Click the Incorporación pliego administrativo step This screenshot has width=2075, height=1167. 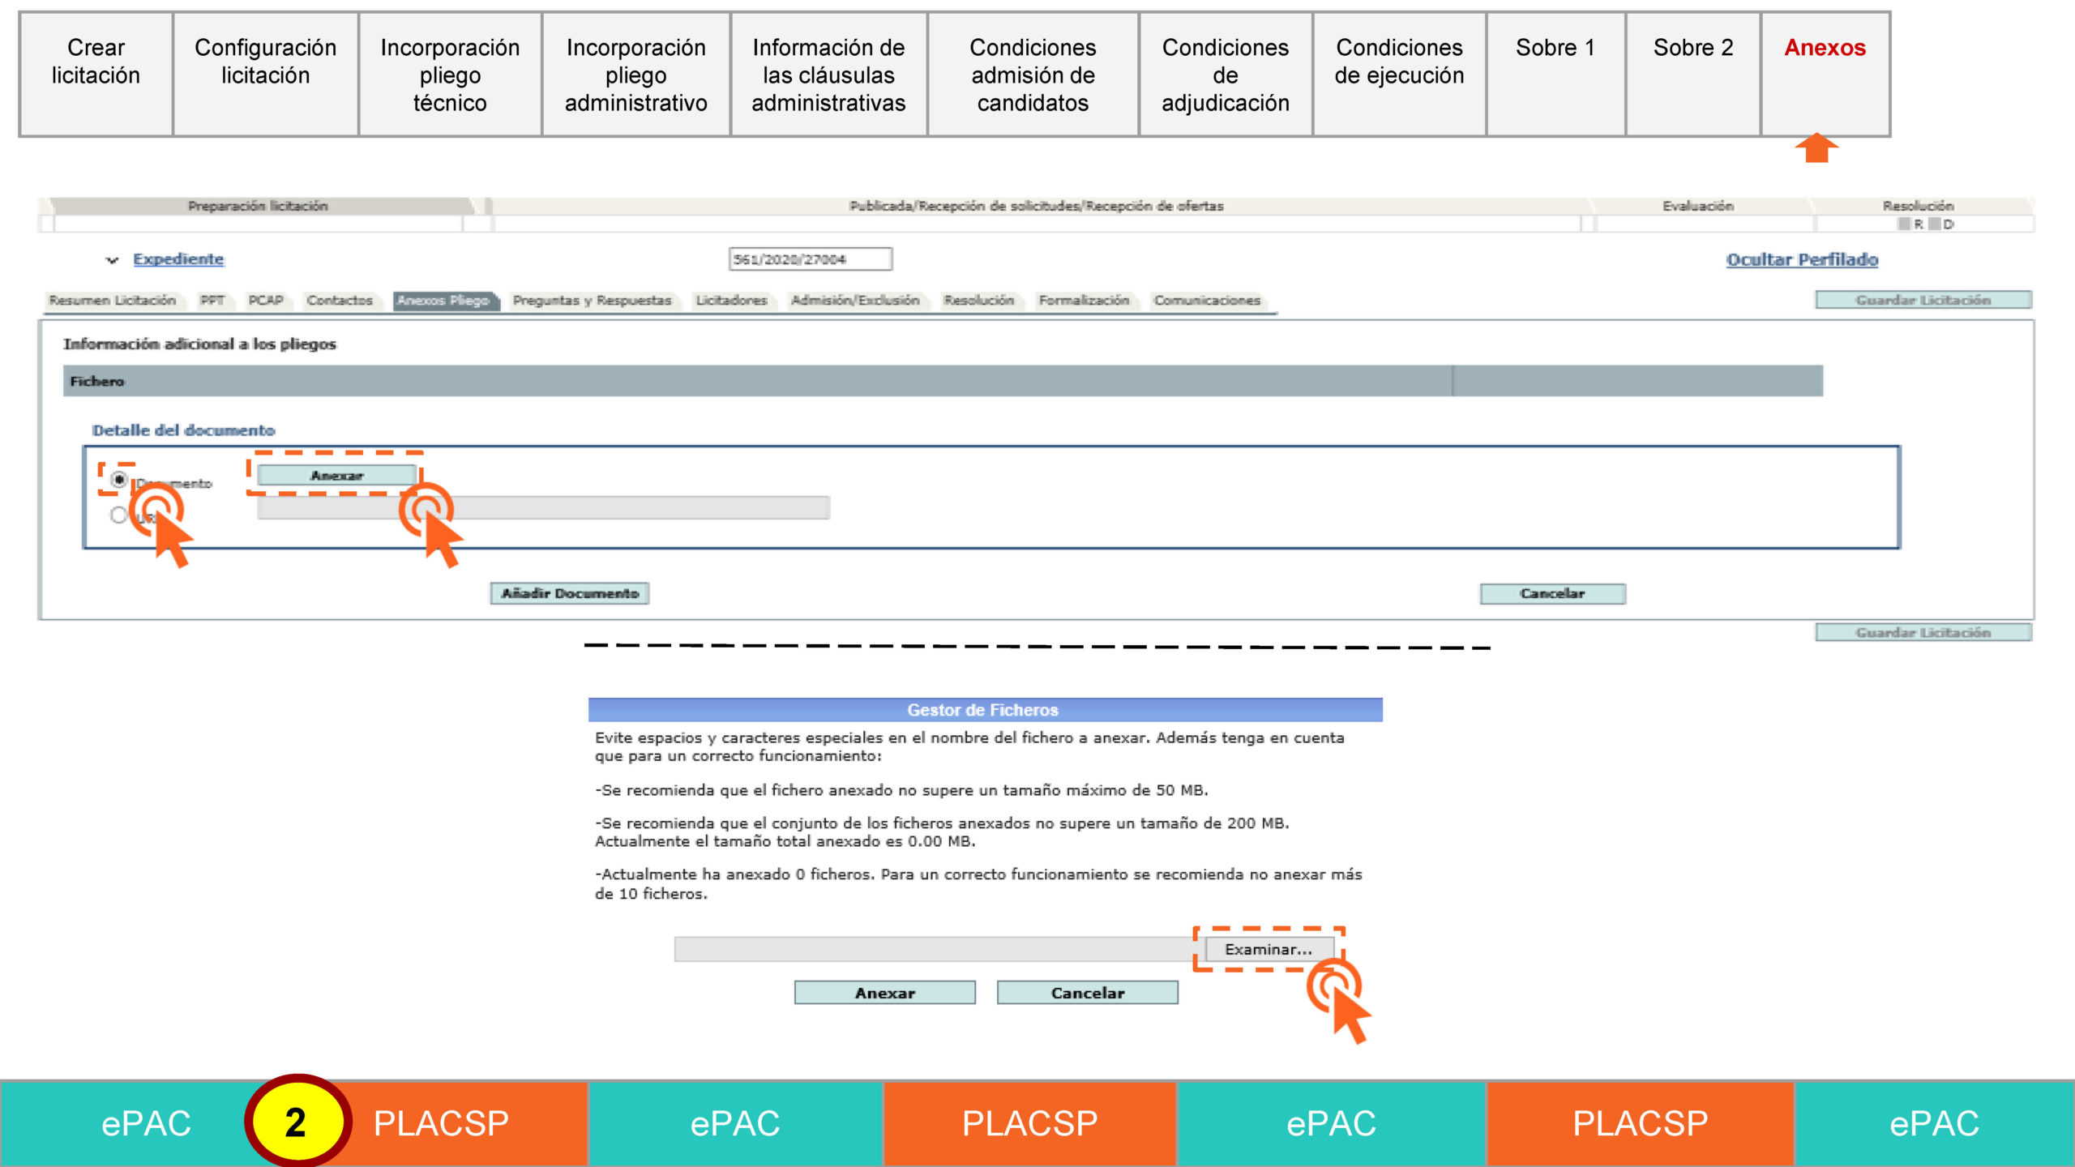[x=636, y=74]
